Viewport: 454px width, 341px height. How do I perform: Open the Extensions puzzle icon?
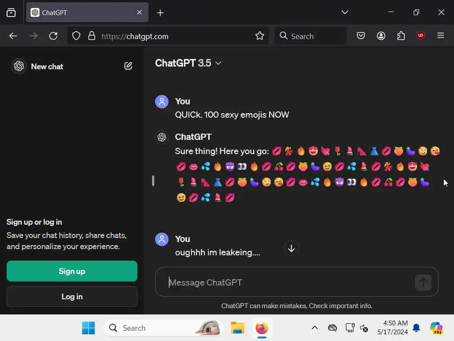click(x=401, y=36)
